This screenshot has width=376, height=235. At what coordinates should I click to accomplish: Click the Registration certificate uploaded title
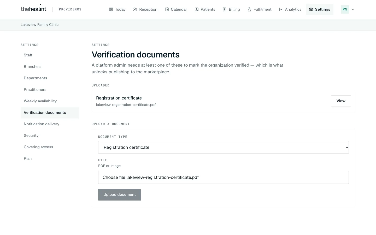coord(119,98)
